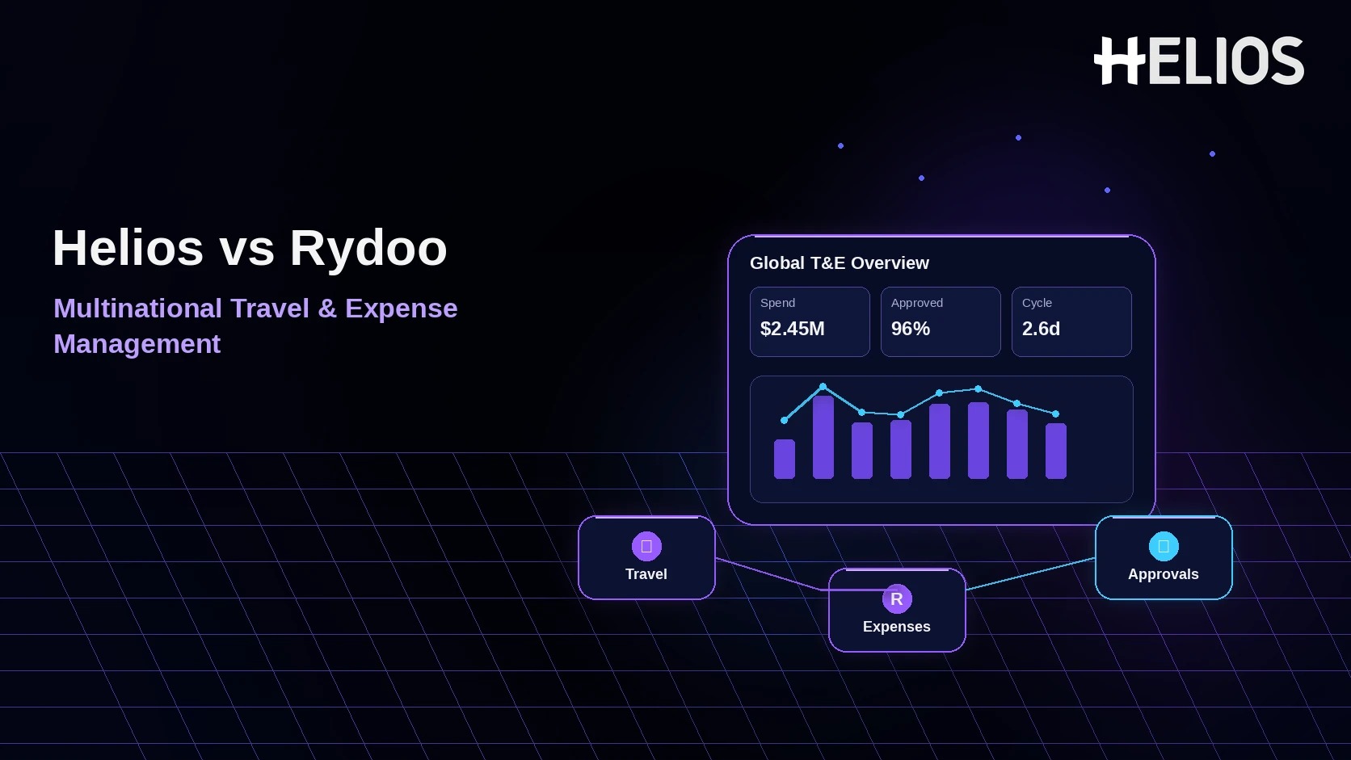Click the Global T&E Overview title

click(840, 262)
